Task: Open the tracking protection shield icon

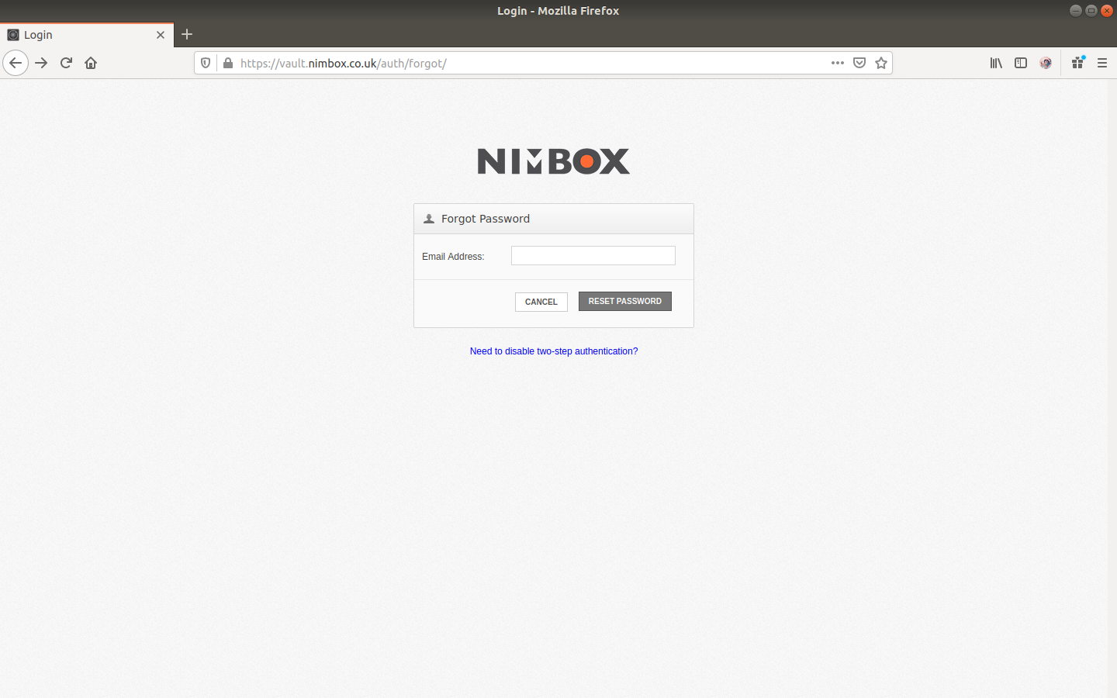Action: (x=206, y=63)
